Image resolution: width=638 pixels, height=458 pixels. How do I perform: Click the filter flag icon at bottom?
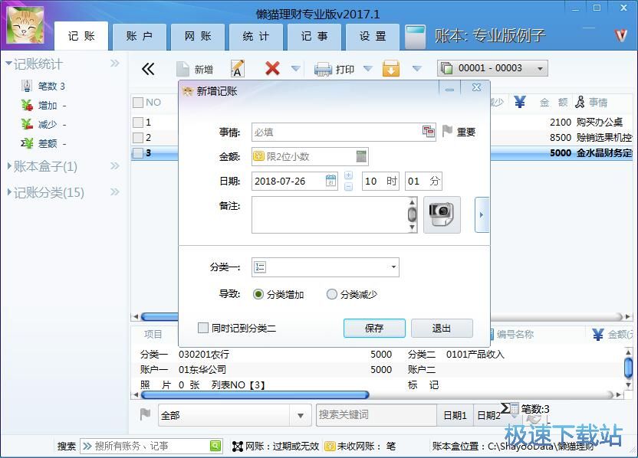click(x=145, y=414)
